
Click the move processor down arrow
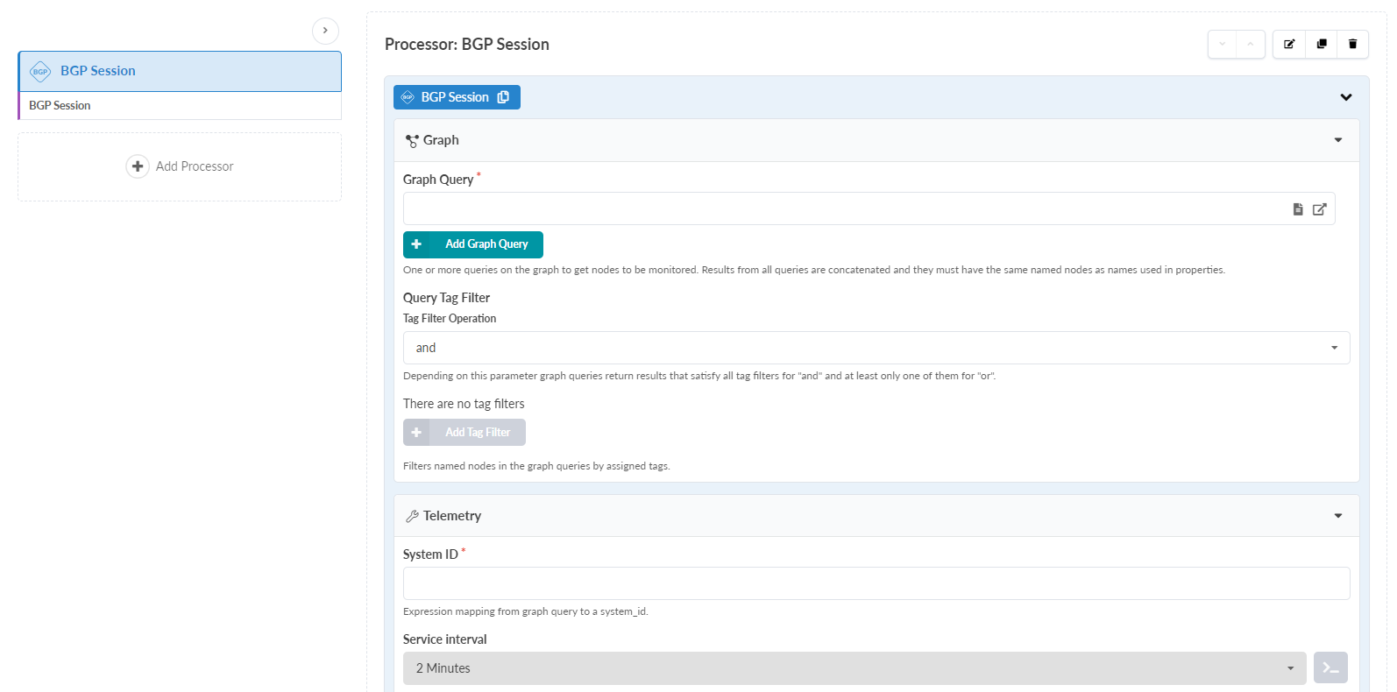click(x=1223, y=44)
